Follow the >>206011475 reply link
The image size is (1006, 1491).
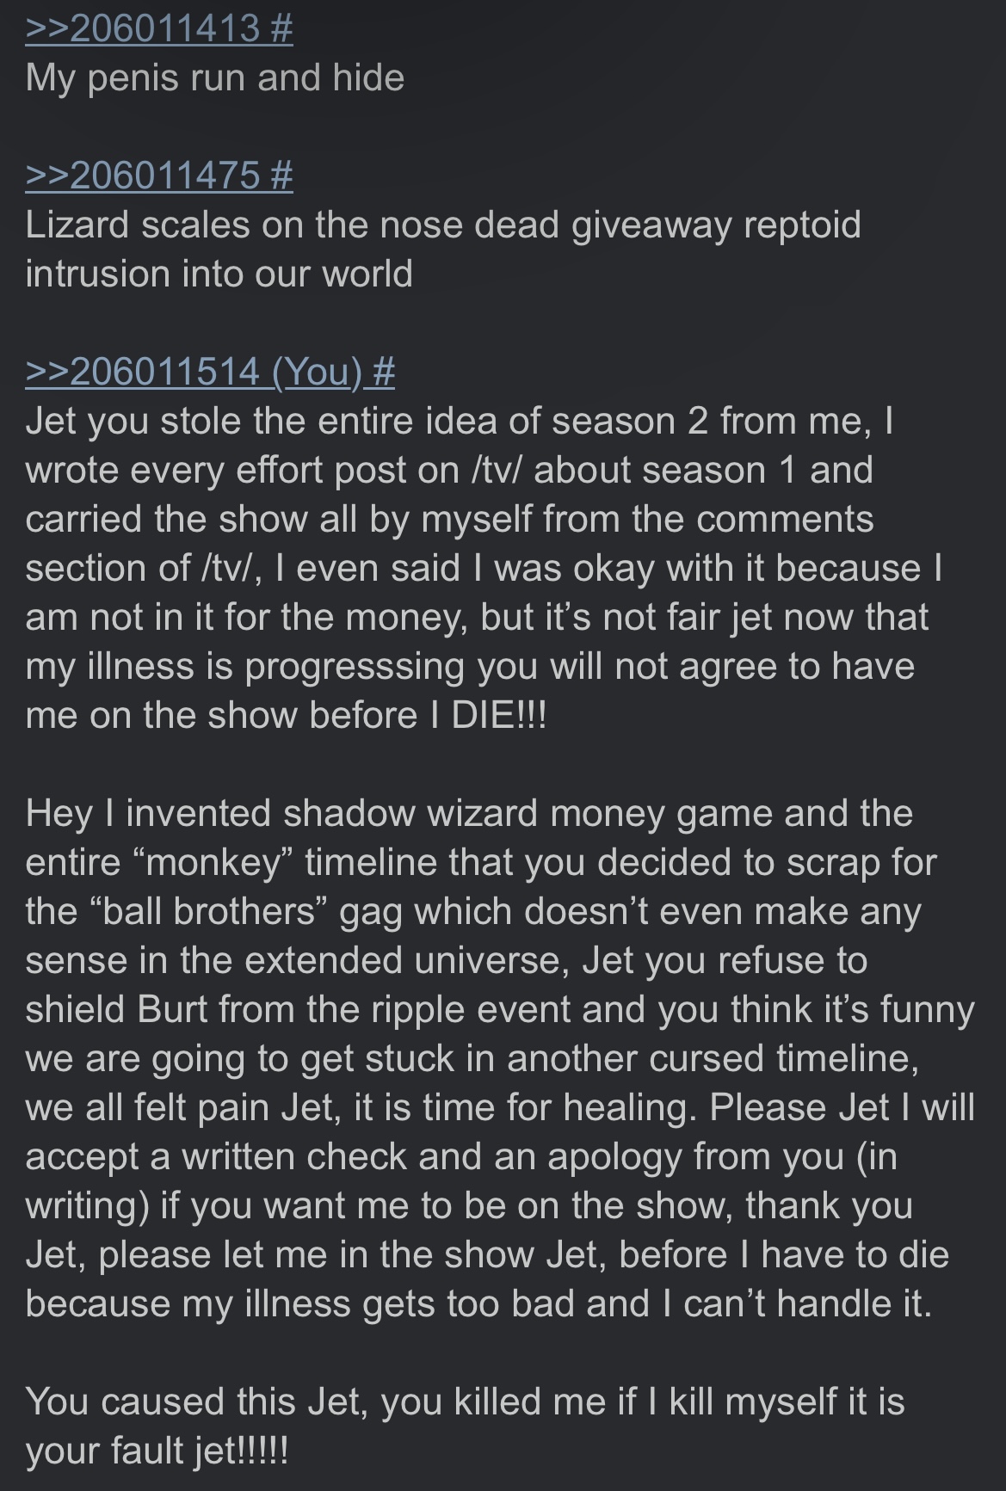click(x=143, y=176)
